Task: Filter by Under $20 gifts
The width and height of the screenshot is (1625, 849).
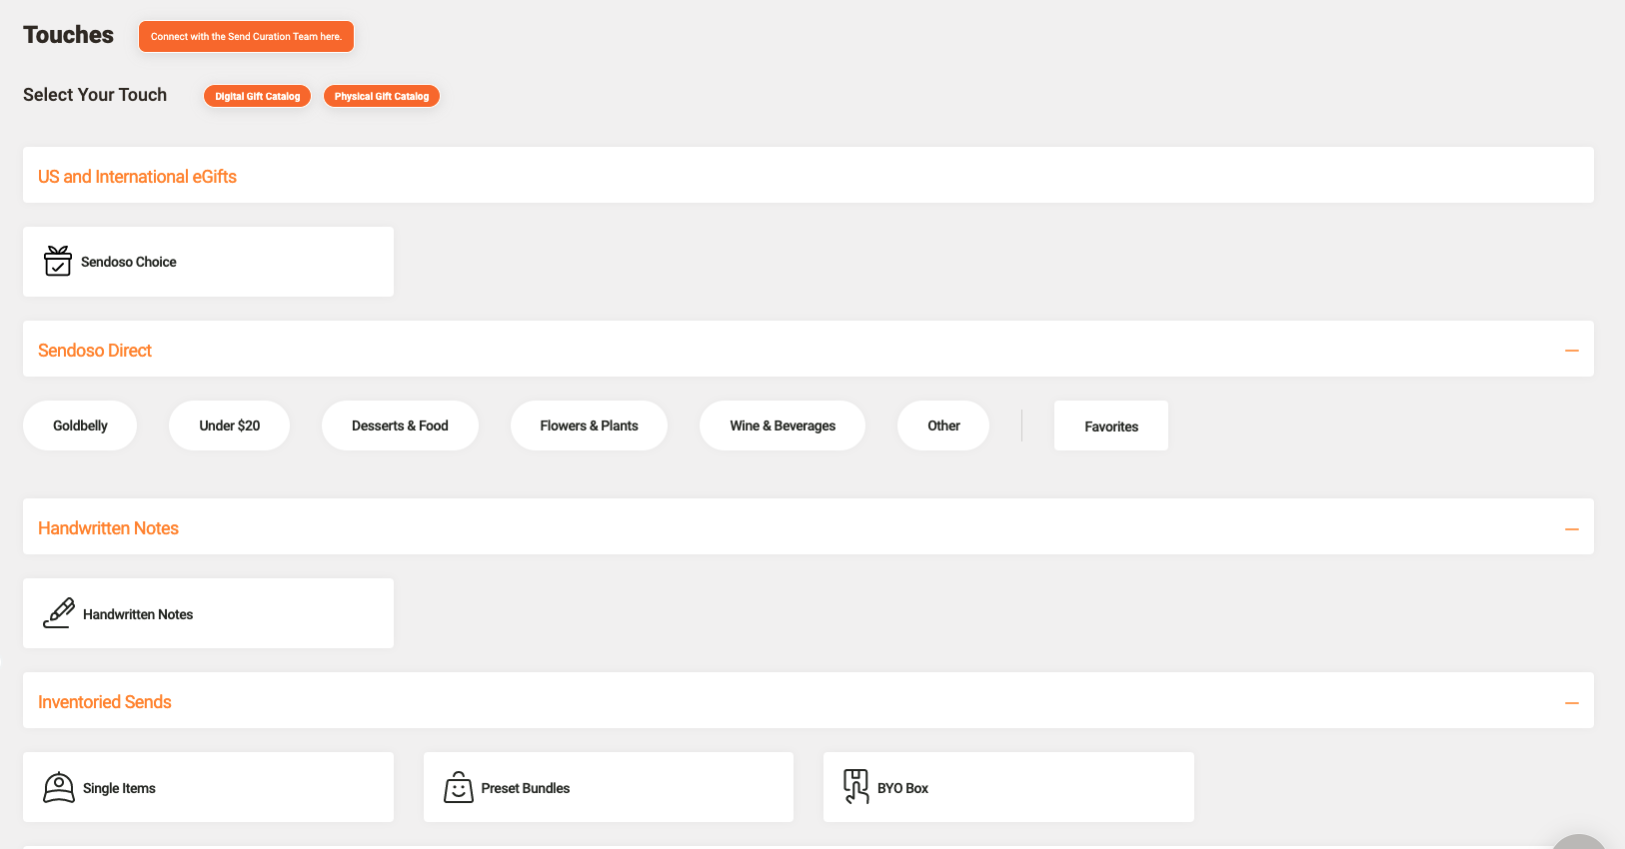Action: click(x=229, y=425)
